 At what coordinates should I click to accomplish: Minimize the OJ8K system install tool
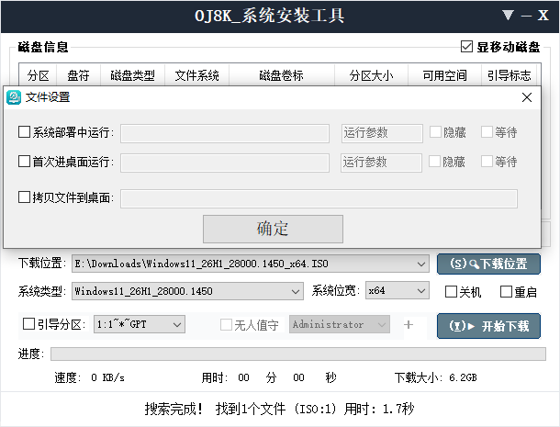526,17
